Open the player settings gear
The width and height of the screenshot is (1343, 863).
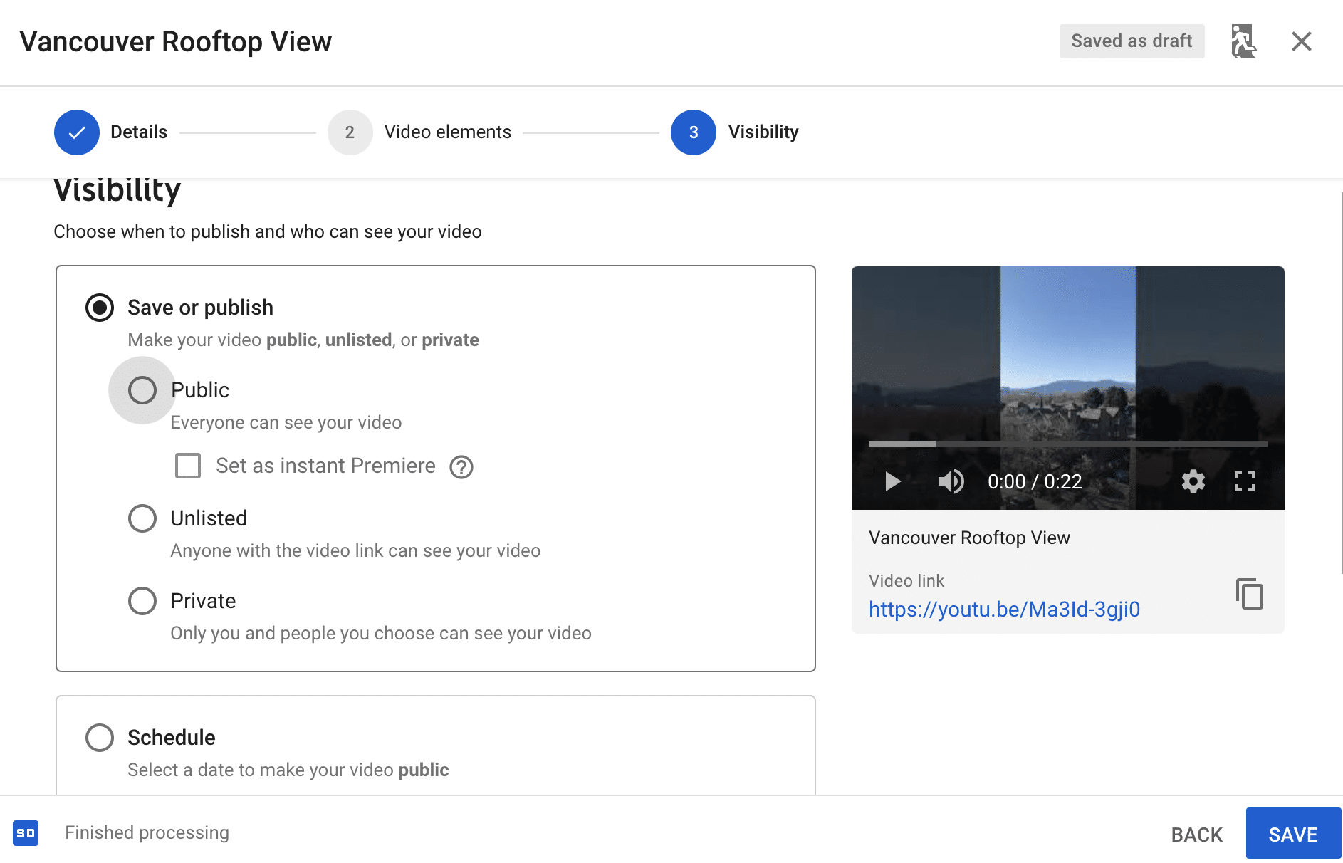click(1193, 481)
